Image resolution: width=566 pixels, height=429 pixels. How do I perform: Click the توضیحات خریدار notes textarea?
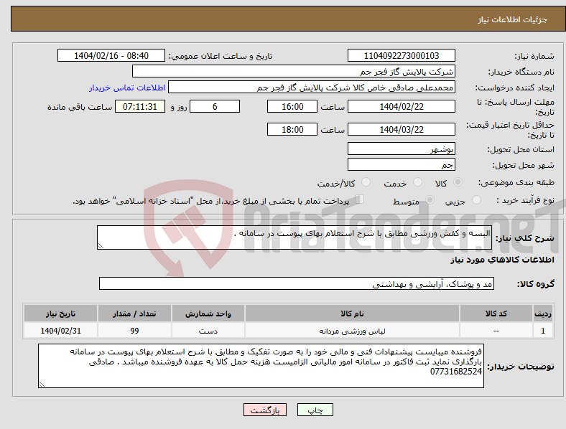261,366
